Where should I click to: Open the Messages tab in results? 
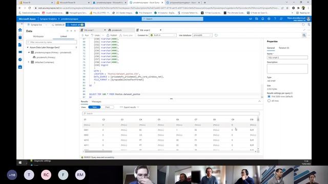(x=96, y=102)
